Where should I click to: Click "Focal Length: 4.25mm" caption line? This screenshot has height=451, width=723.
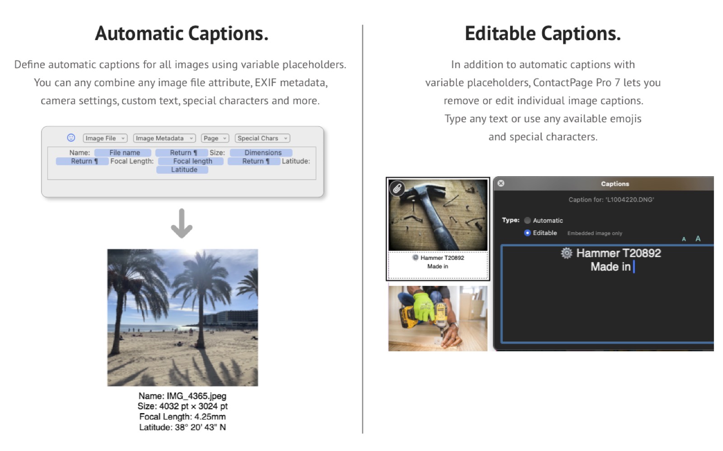[183, 417]
